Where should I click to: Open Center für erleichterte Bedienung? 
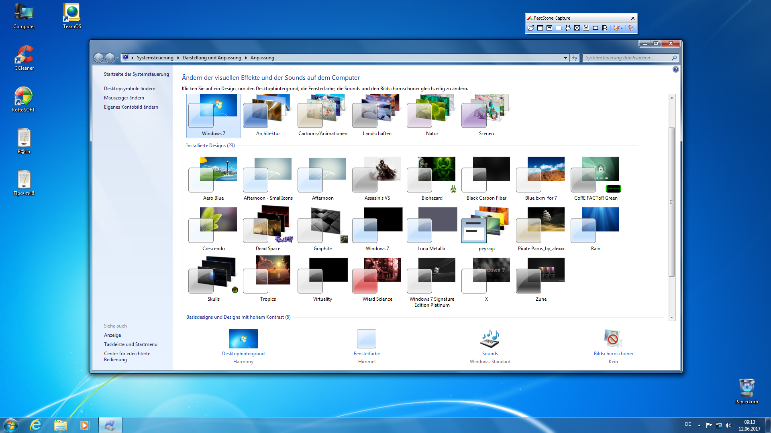point(127,356)
